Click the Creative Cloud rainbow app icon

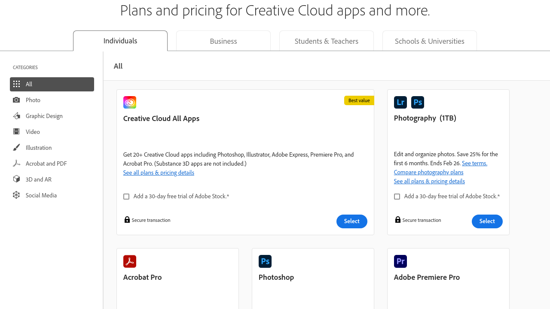point(130,103)
